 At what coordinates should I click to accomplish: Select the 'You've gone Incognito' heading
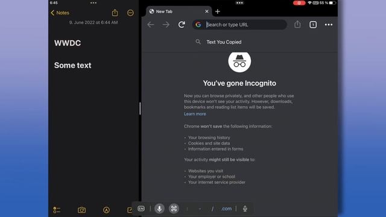(x=239, y=83)
